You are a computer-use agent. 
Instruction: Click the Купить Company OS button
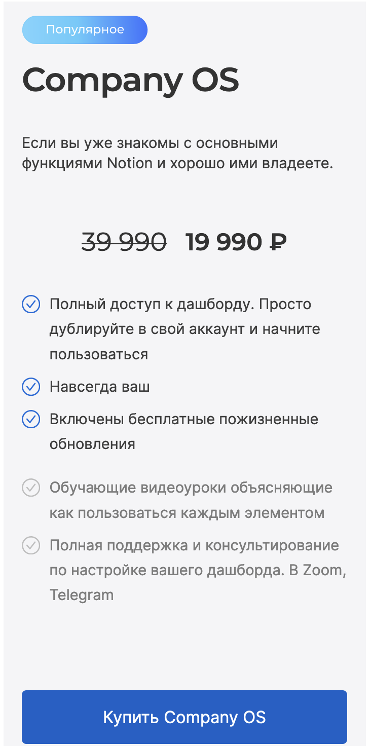[x=184, y=717]
